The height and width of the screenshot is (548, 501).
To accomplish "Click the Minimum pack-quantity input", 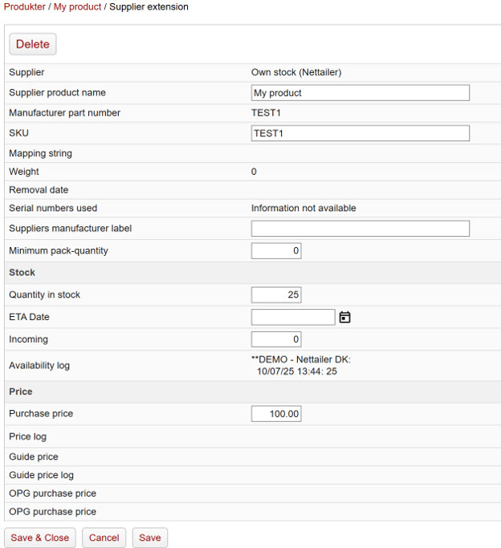I will [x=276, y=250].
